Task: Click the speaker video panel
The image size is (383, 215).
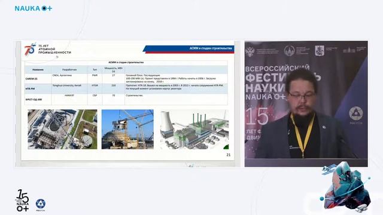Action: 306,104
